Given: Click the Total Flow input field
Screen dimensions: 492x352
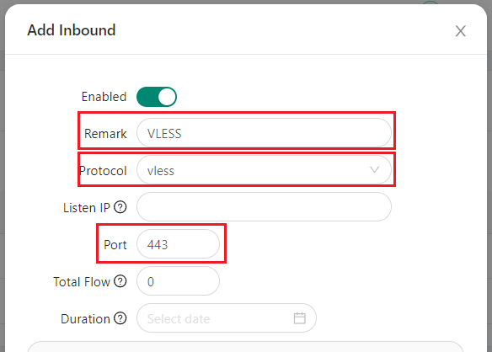Looking at the screenshot, I should 179,281.
